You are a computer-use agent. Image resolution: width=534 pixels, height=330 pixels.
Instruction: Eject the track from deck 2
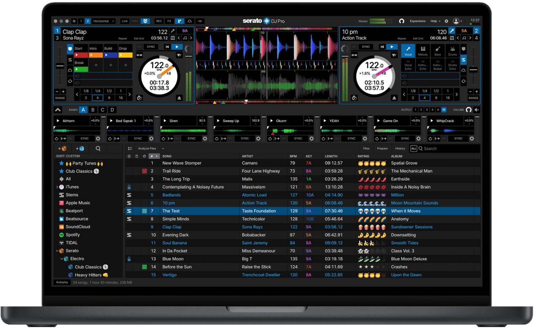coord(394,98)
